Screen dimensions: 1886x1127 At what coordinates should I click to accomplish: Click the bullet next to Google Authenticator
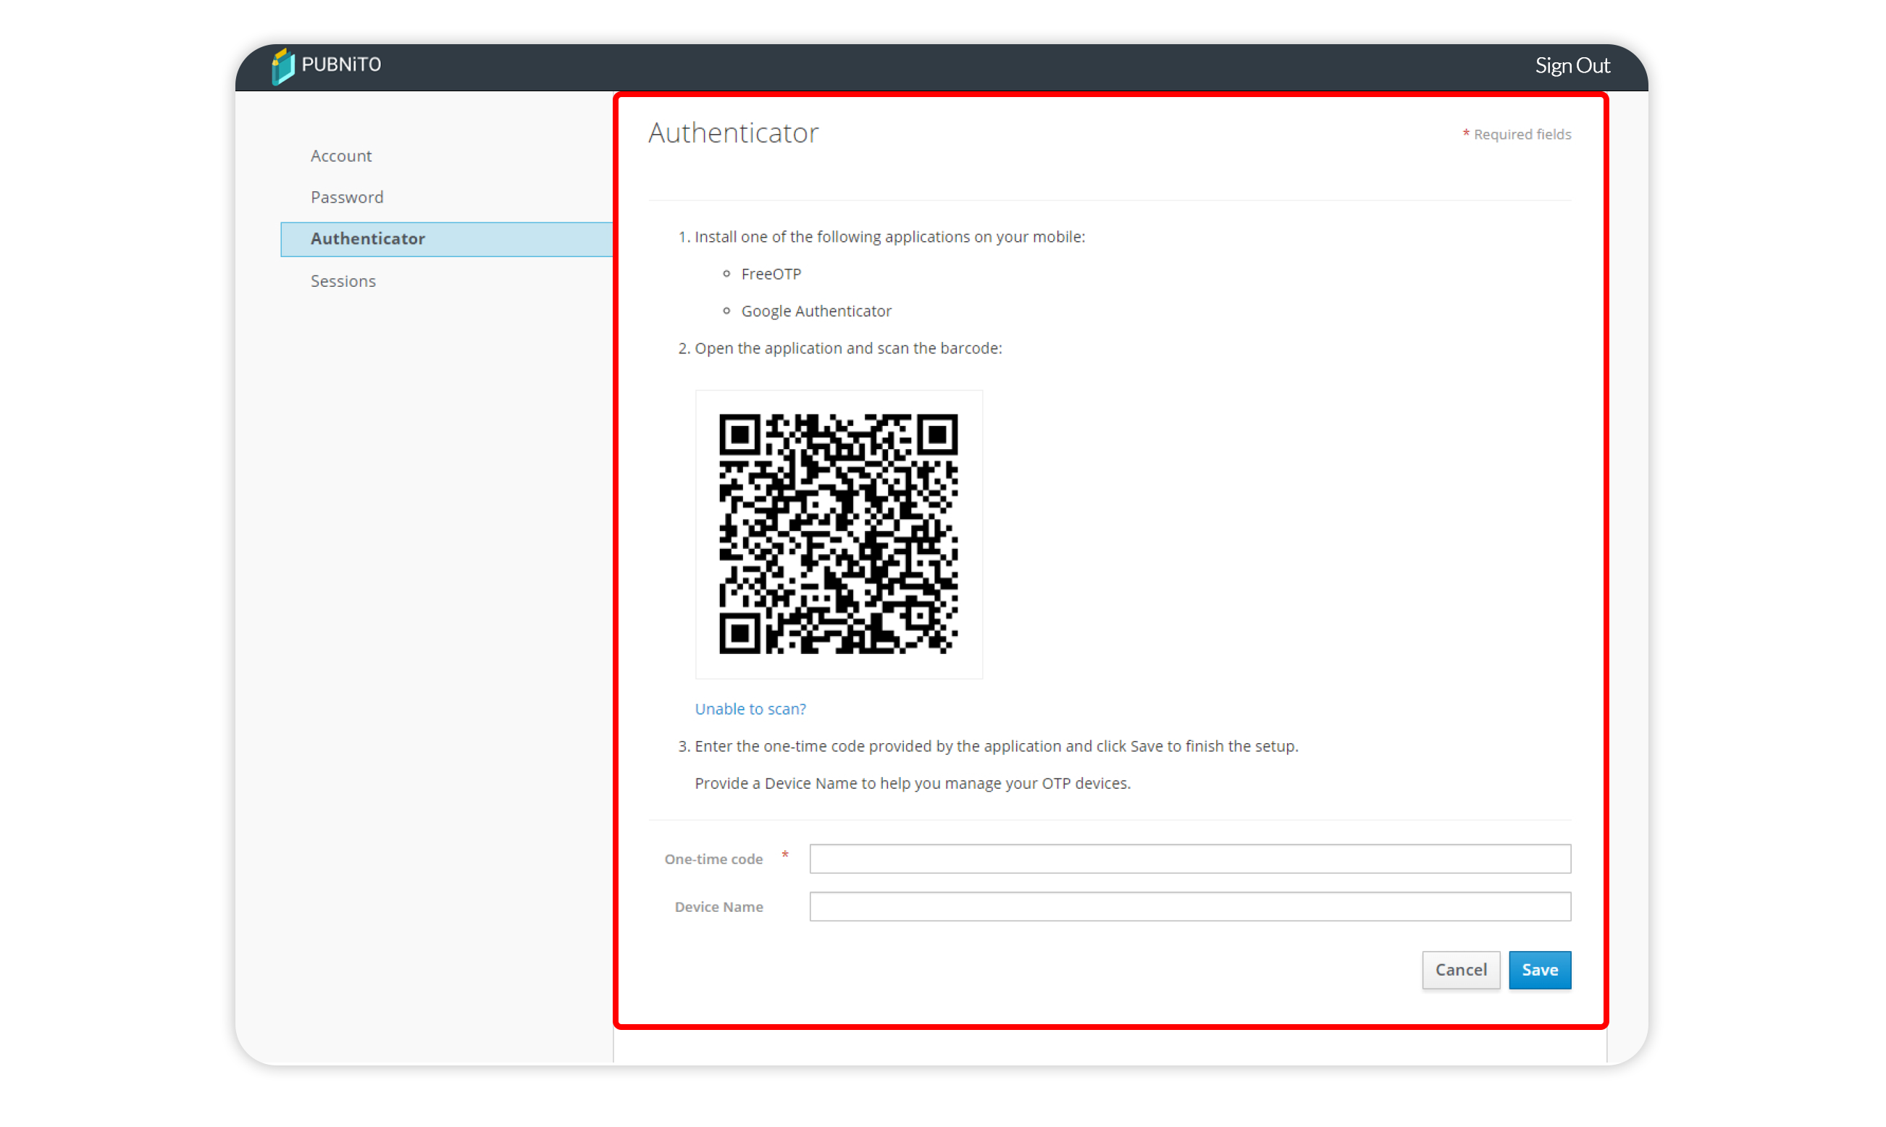[726, 311]
